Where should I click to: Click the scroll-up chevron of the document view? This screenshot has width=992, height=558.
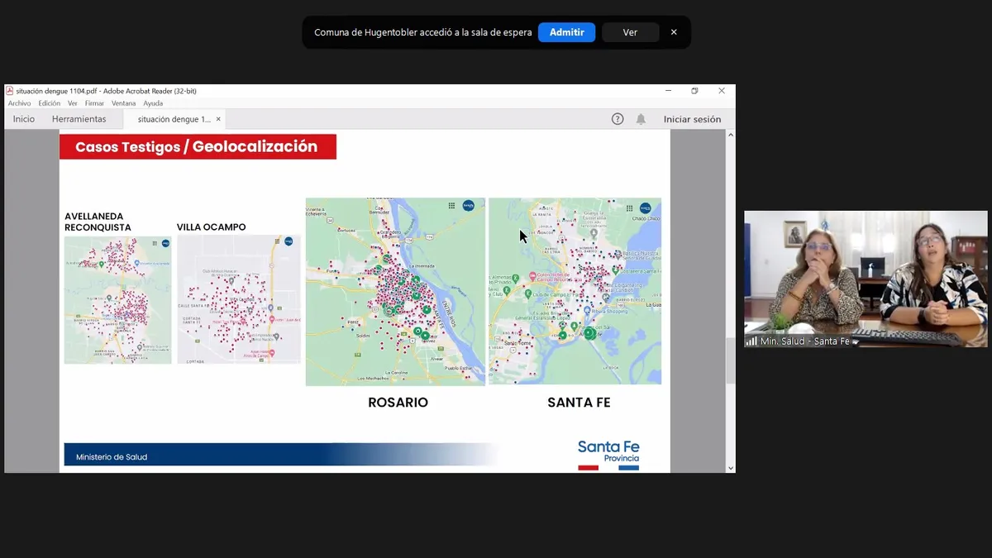coord(730,134)
